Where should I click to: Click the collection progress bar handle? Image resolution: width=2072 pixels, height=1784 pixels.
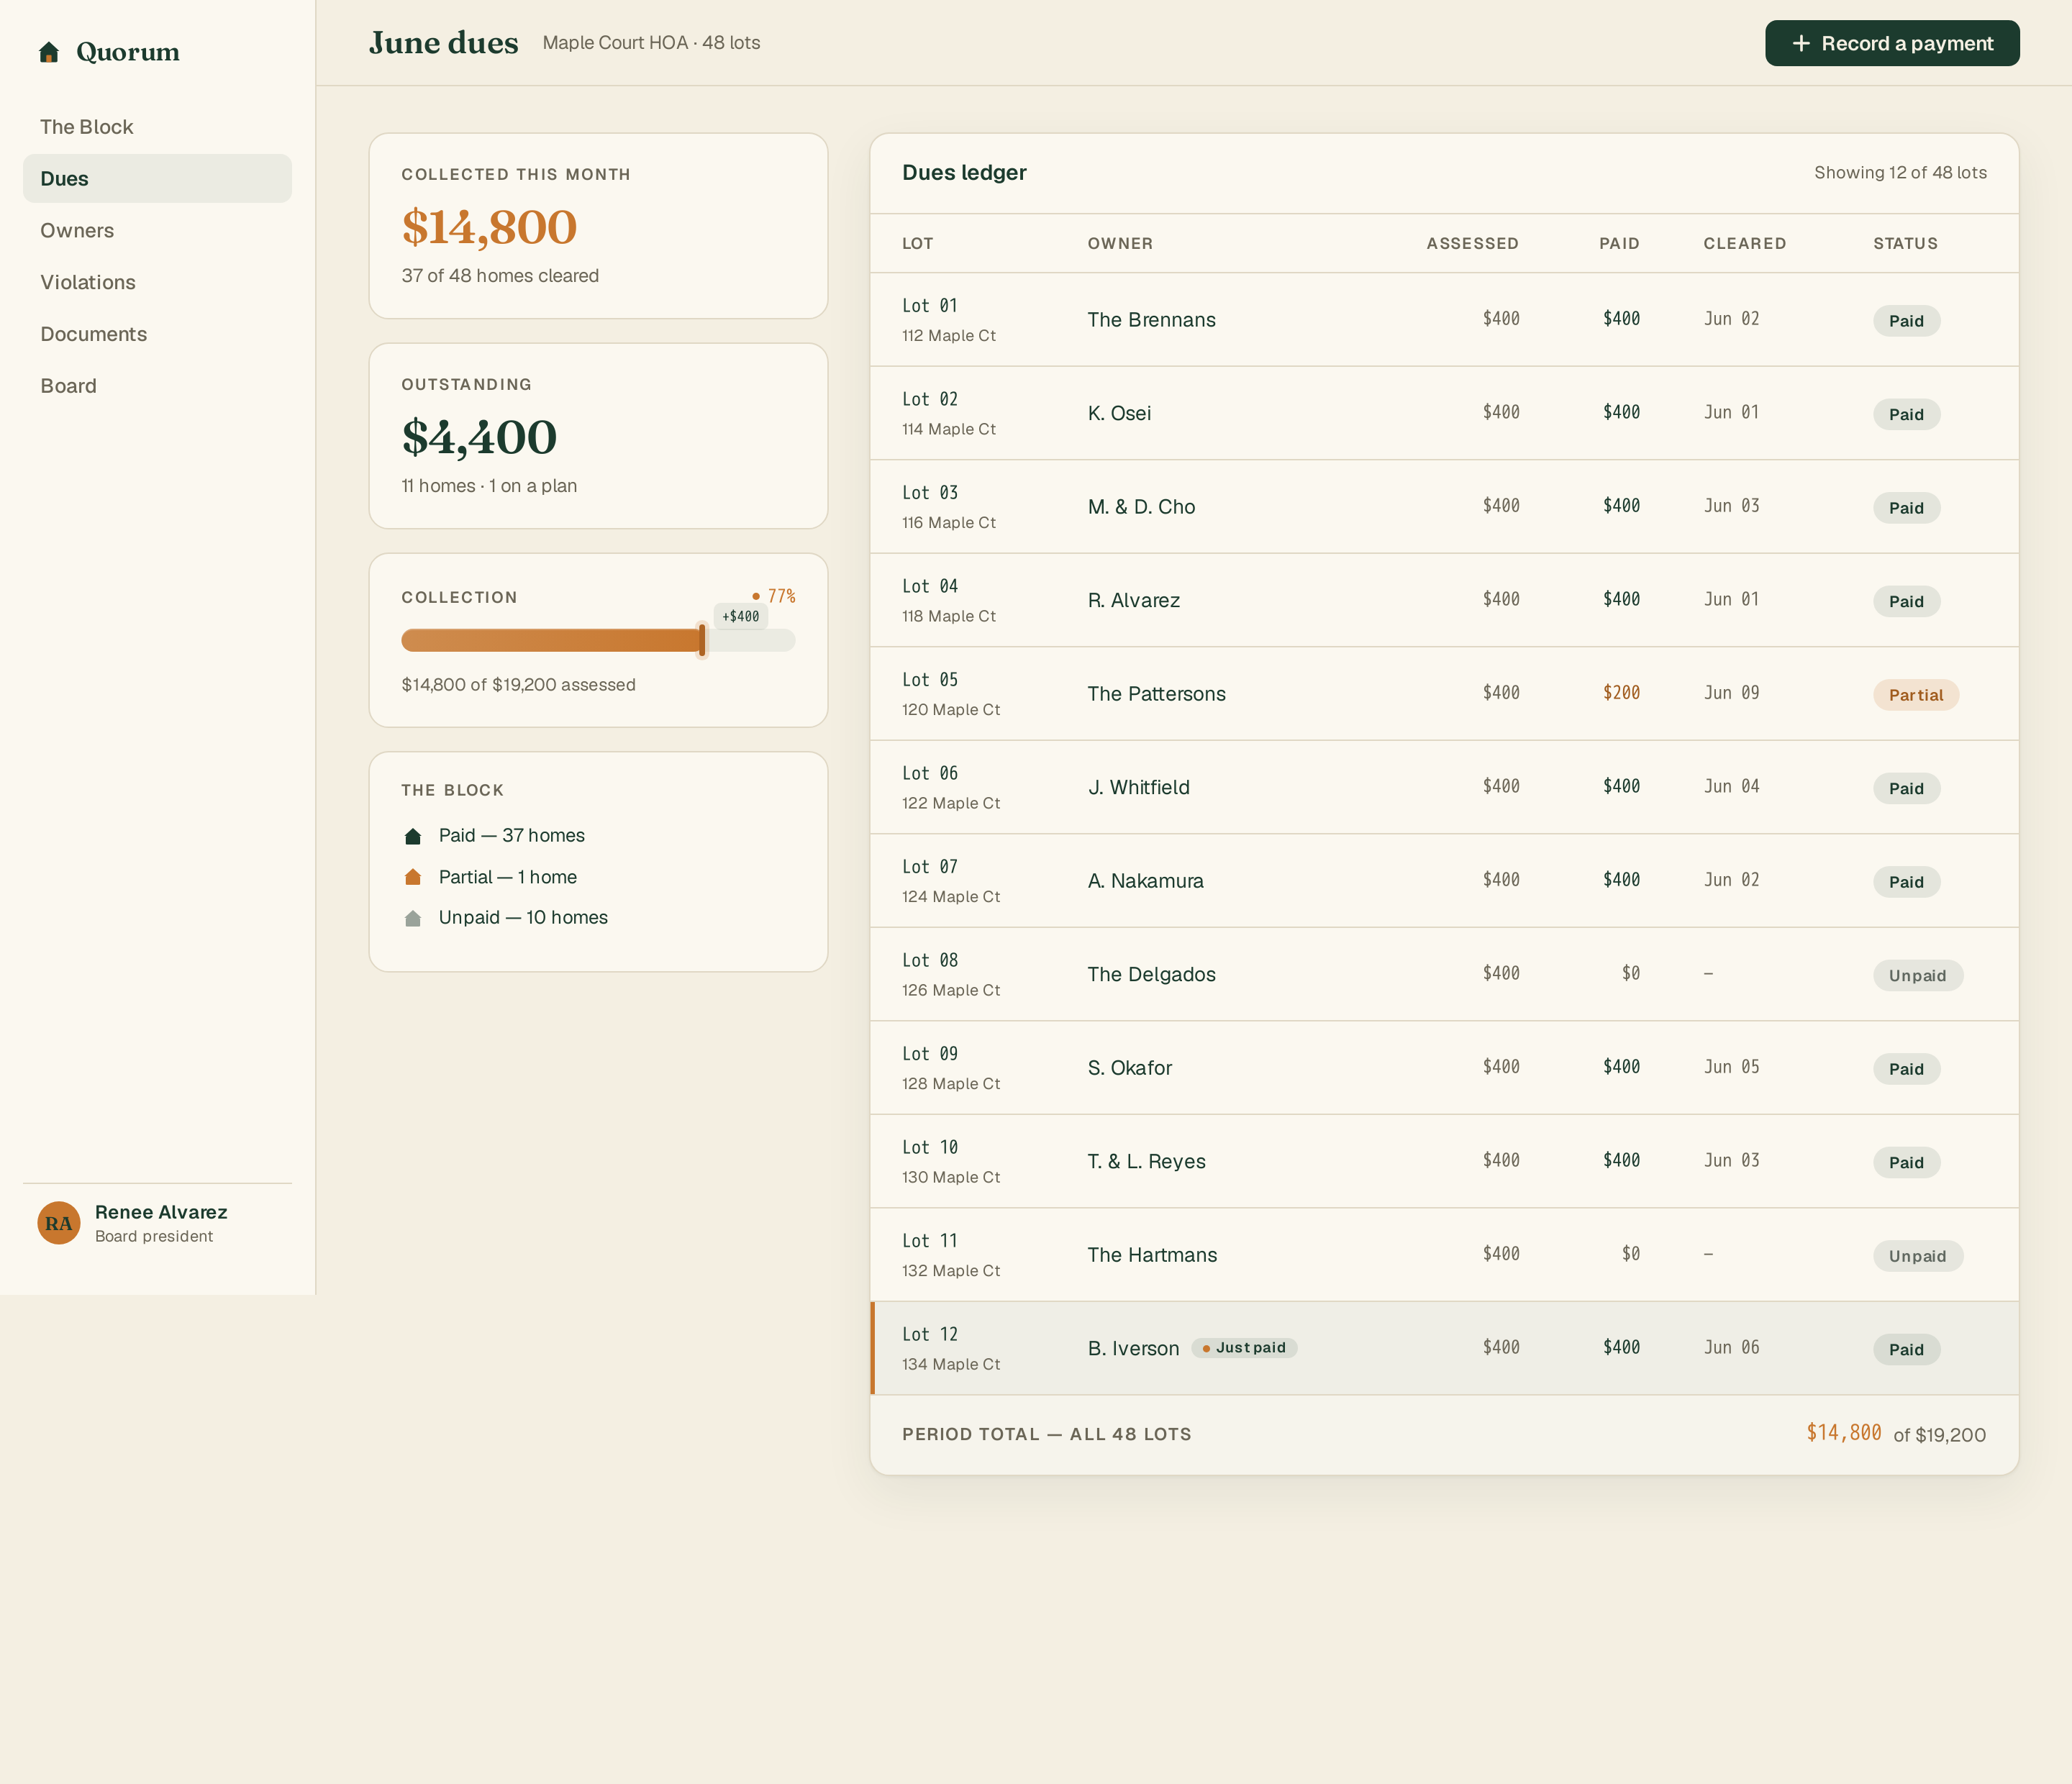pos(702,640)
